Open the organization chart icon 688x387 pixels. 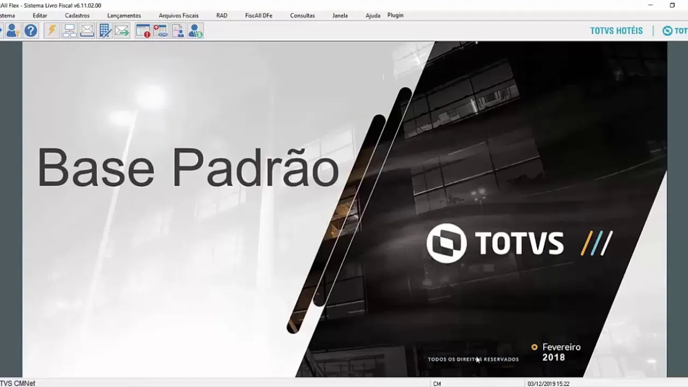pos(69,31)
